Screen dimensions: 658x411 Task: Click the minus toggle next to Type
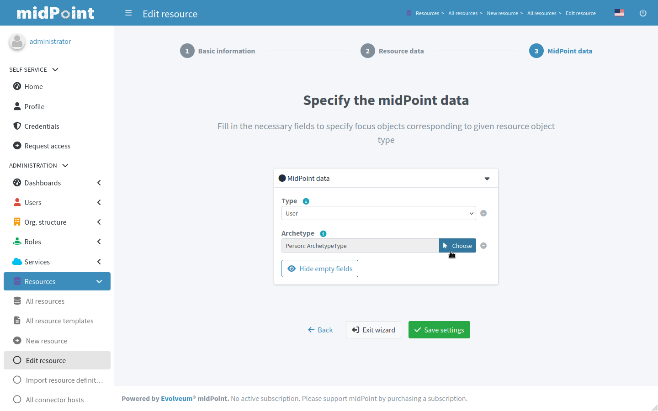click(x=483, y=213)
